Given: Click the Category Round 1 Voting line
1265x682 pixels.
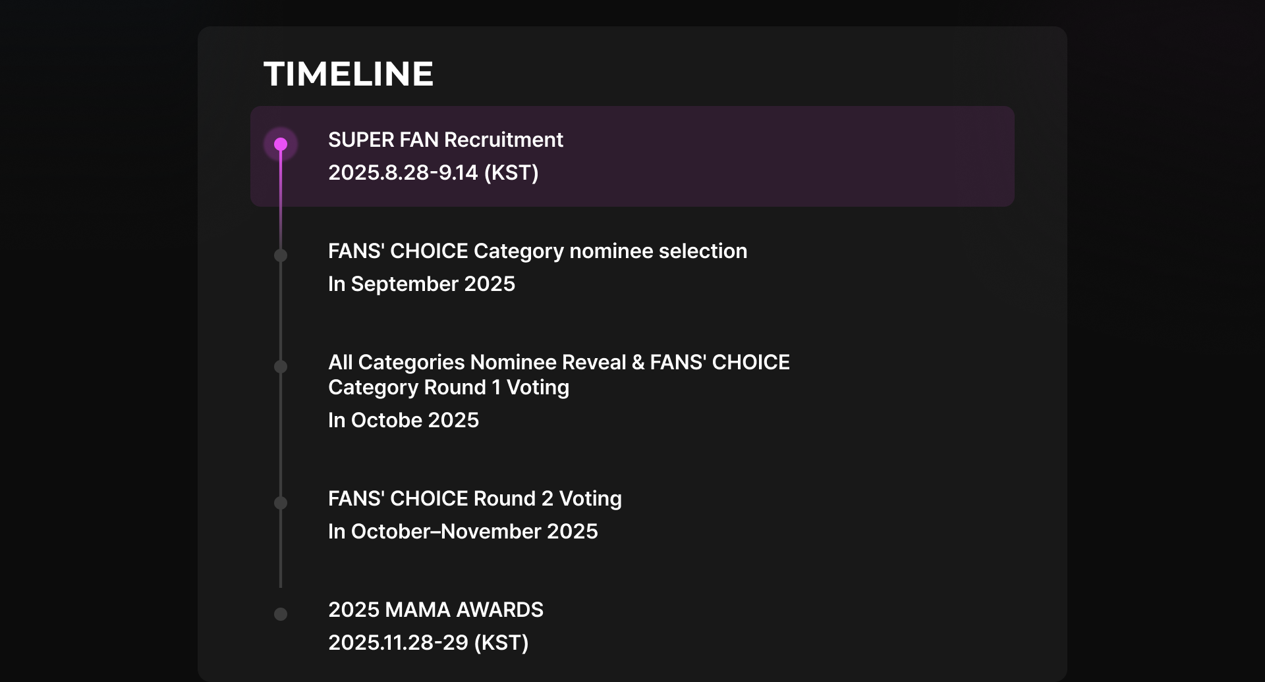Looking at the screenshot, I should click(449, 388).
